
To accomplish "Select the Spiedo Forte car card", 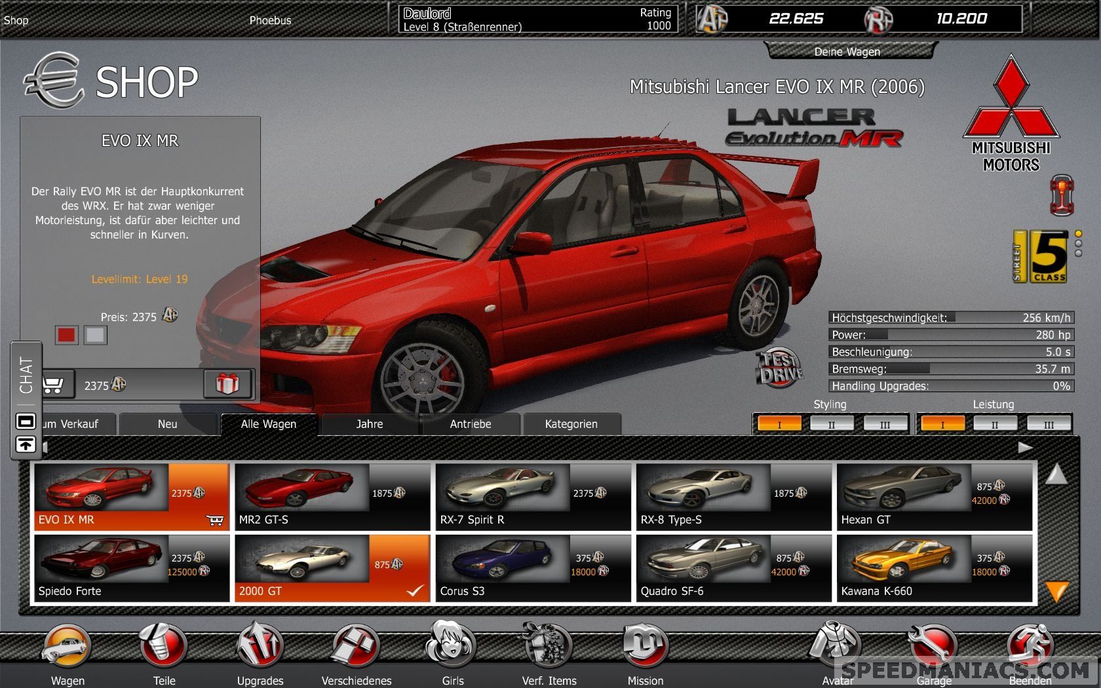I will (131, 568).
